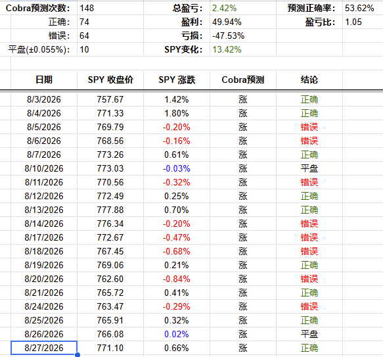Click the 涨 prediction for 8/21/2026
Viewport: 383px width, 357px height.
click(243, 293)
